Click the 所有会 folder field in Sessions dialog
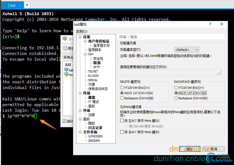The height and width of the screenshot is (165, 234). pyautogui.click(x=68, y=57)
